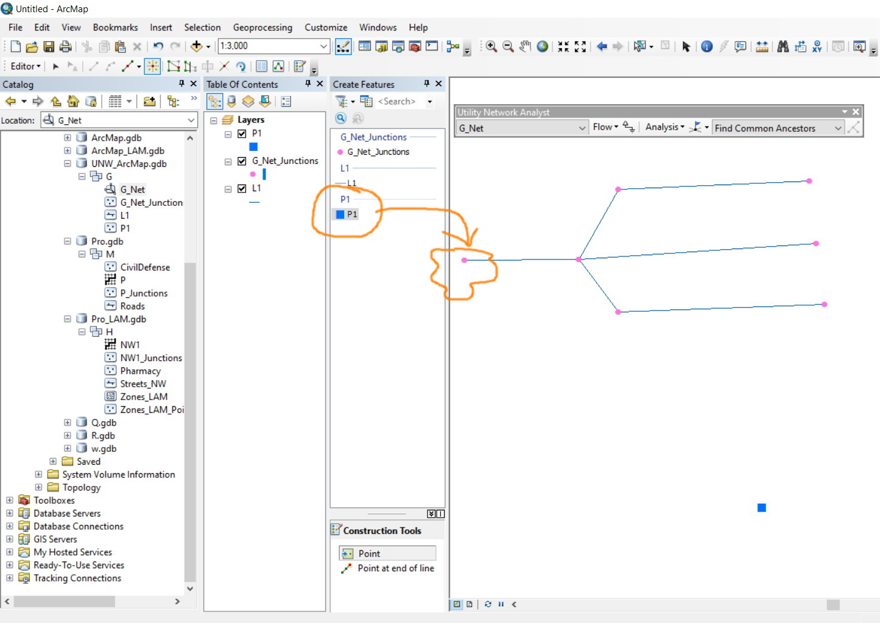Click the Zoom In magnifier tool

[491, 46]
